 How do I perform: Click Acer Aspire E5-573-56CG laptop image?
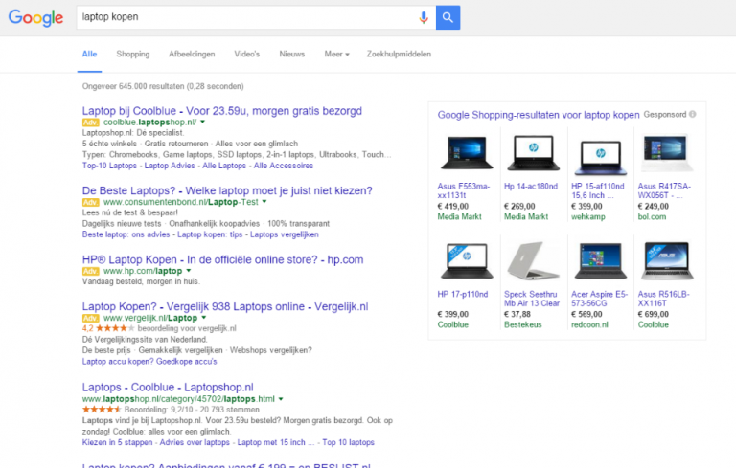coord(600,260)
